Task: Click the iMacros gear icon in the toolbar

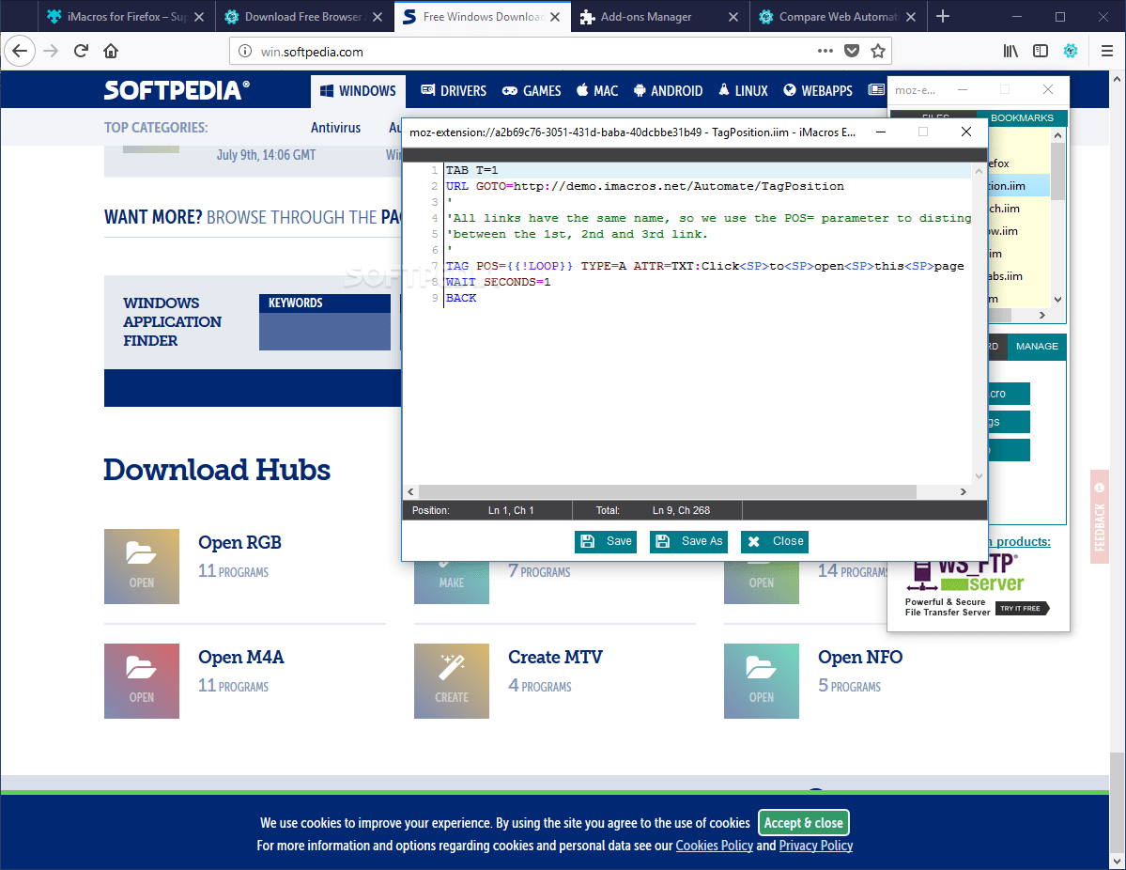Action: pyautogui.click(x=1071, y=51)
